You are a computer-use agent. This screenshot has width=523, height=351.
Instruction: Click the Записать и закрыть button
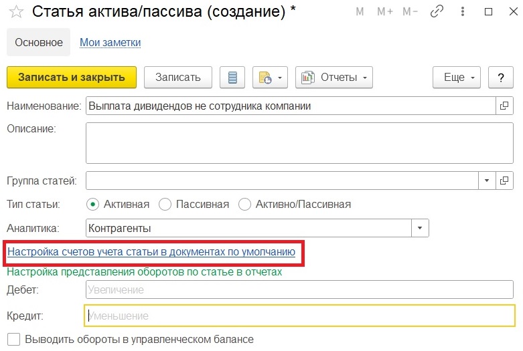click(72, 78)
